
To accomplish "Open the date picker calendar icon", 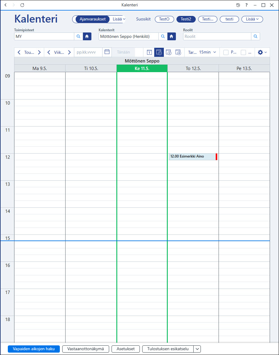I will [107, 52].
